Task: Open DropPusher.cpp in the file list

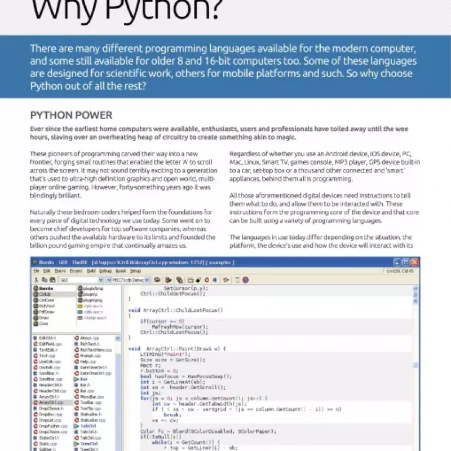Action: [51, 426]
